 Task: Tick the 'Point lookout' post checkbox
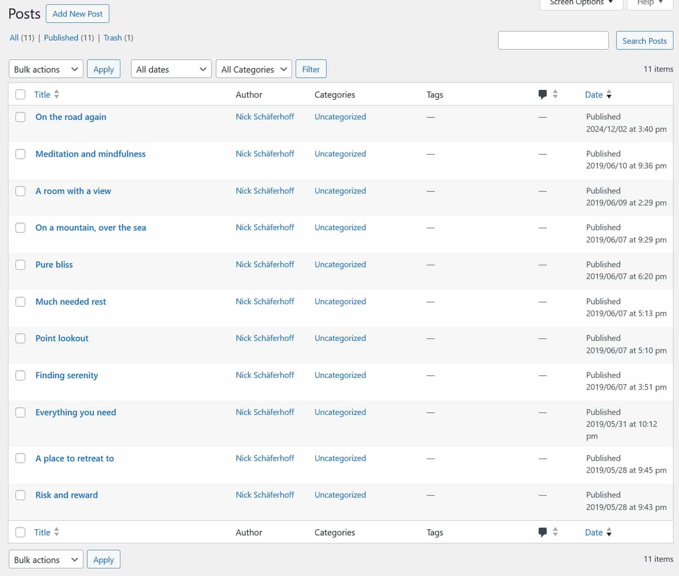(20, 338)
